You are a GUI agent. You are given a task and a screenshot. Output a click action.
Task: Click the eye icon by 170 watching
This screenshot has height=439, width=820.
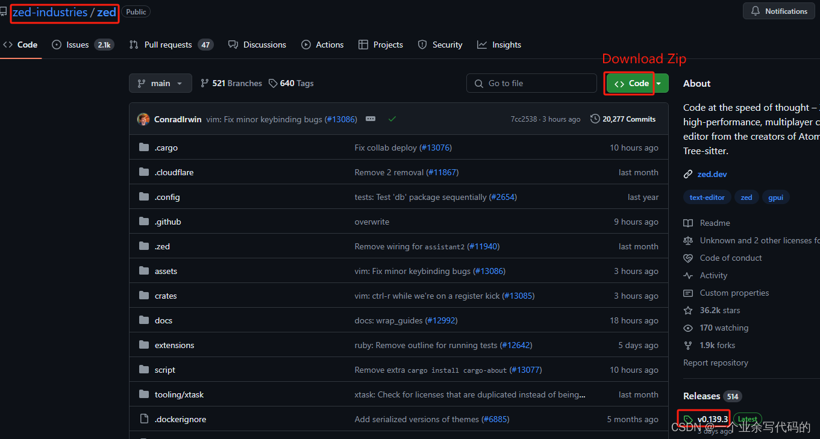pyautogui.click(x=688, y=328)
